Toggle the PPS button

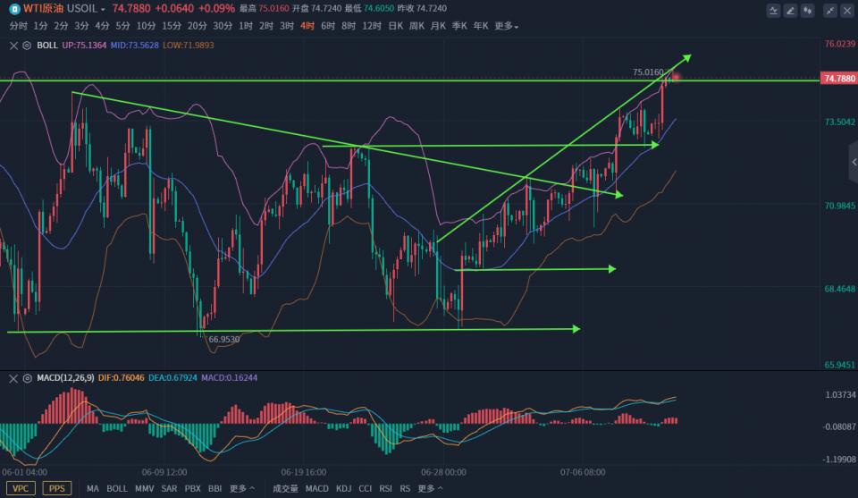(x=57, y=488)
